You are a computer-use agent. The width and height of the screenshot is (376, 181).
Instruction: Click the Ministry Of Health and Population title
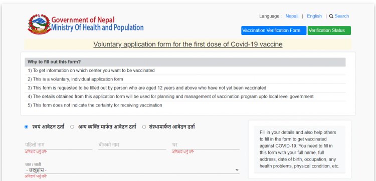point(97,27)
